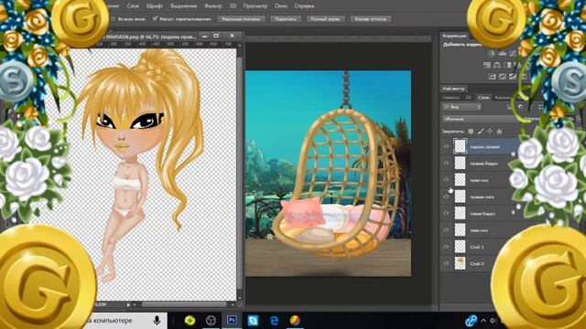Open the Выделение menu
The height and width of the screenshot is (329, 586).
183,6
